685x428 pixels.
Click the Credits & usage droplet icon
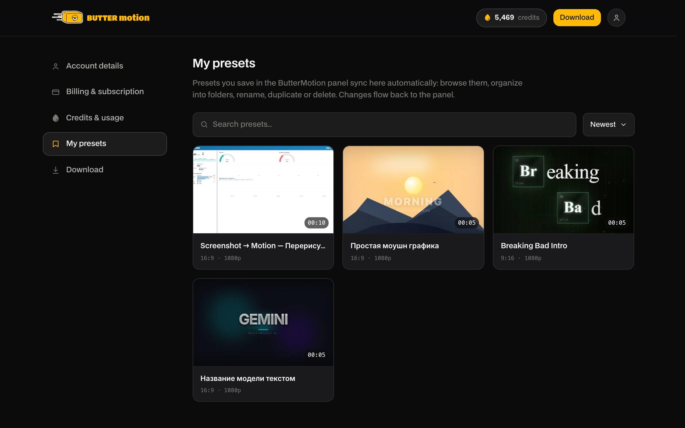(x=56, y=118)
